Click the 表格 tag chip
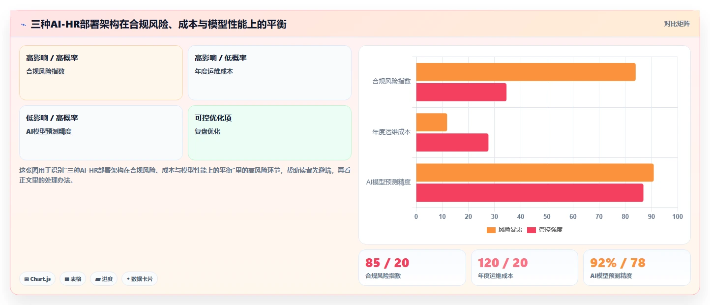Image resolution: width=710 pixels, height=305 pixels. click(73, 279)
